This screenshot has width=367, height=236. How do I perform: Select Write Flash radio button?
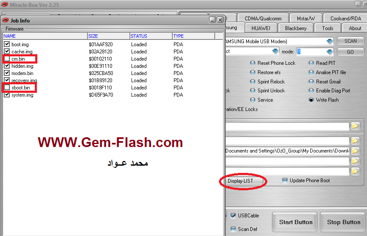pos(311,100)
